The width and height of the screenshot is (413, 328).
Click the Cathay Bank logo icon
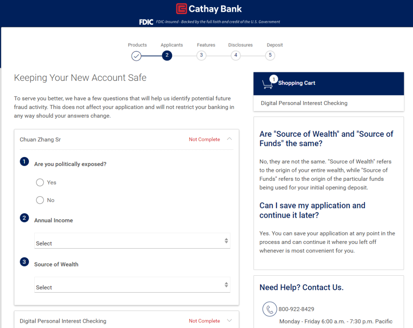pos(181,8)
